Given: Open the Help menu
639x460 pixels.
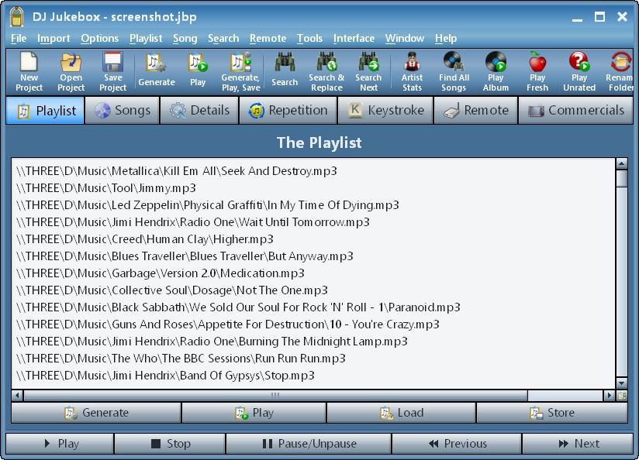Looking at the screenshot, I should coord(445,38).
